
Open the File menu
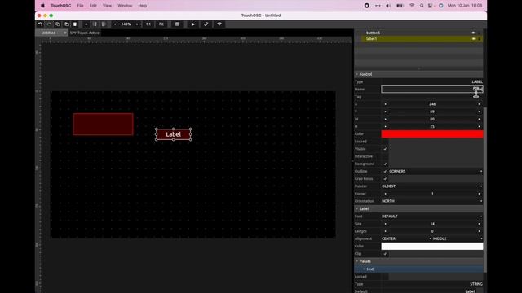pyautogui.click(x=80, y=6)
